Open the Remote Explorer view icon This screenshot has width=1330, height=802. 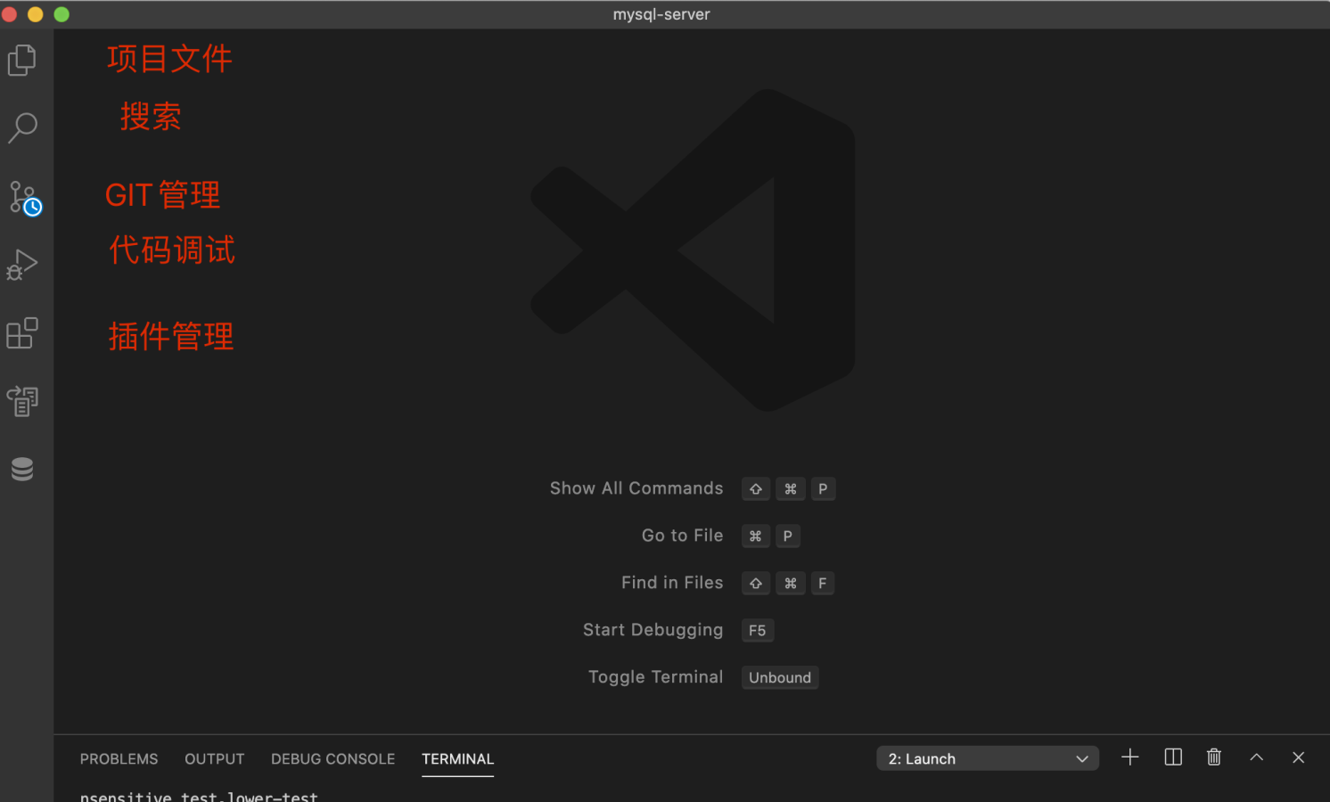[x=22, y=401]
